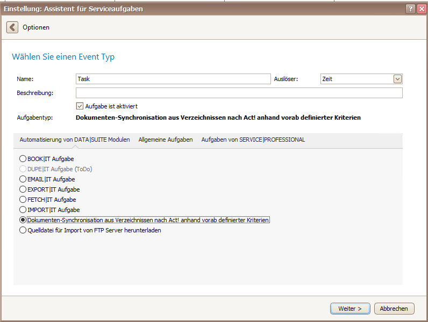The image size is (428, 322).
Task: Click the 'Name:' label
Action: click(25, 79)
